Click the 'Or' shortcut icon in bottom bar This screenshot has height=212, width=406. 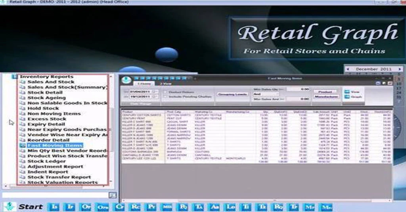point(86,207)
